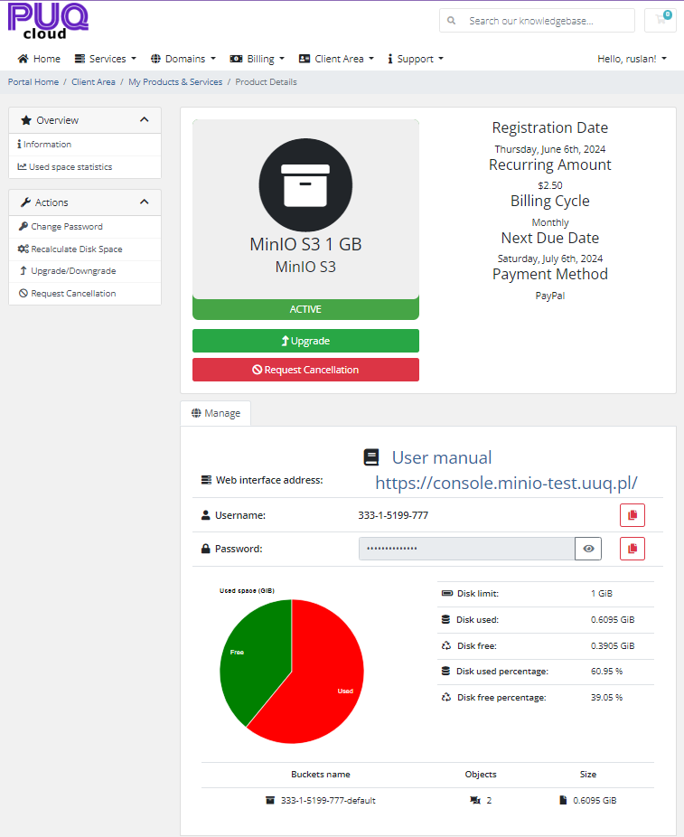
Task: Select the Manage tab
Action: [x=216, y=413]
